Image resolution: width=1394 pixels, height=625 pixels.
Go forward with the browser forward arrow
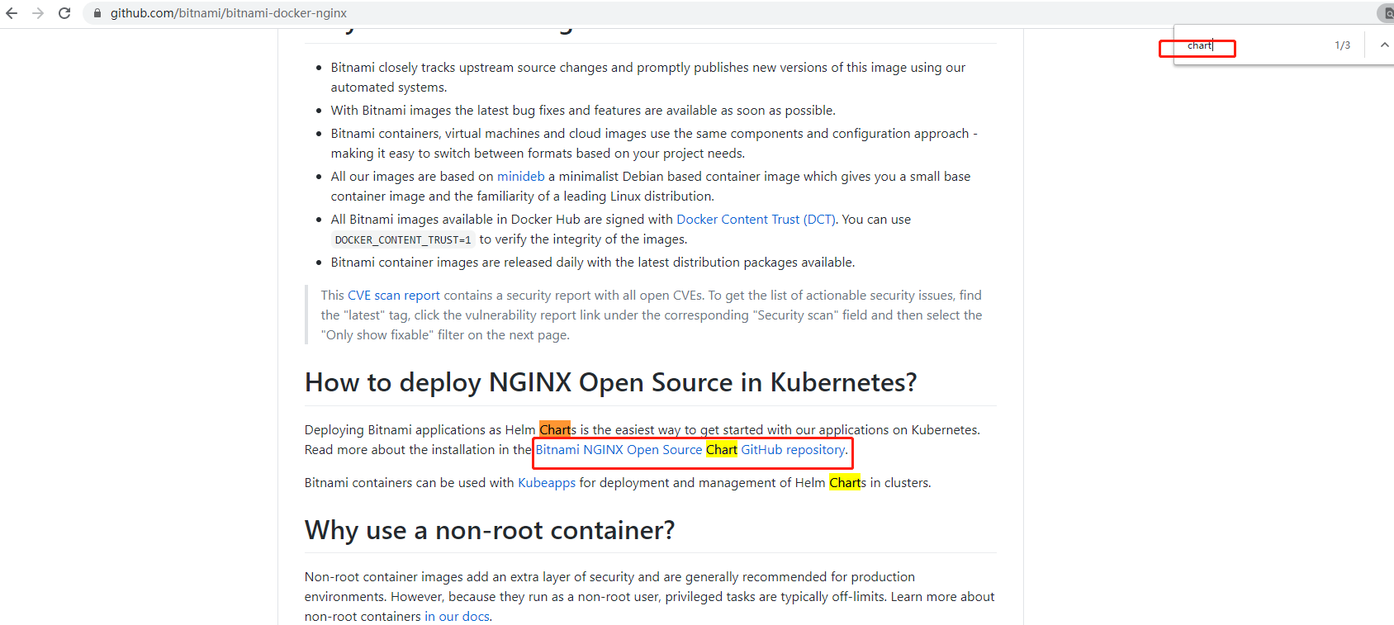tap(38, 13)
